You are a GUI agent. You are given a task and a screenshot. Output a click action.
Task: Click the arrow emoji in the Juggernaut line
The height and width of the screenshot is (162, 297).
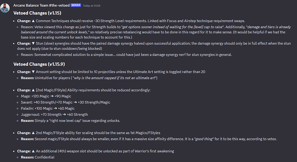pos(64,114)
